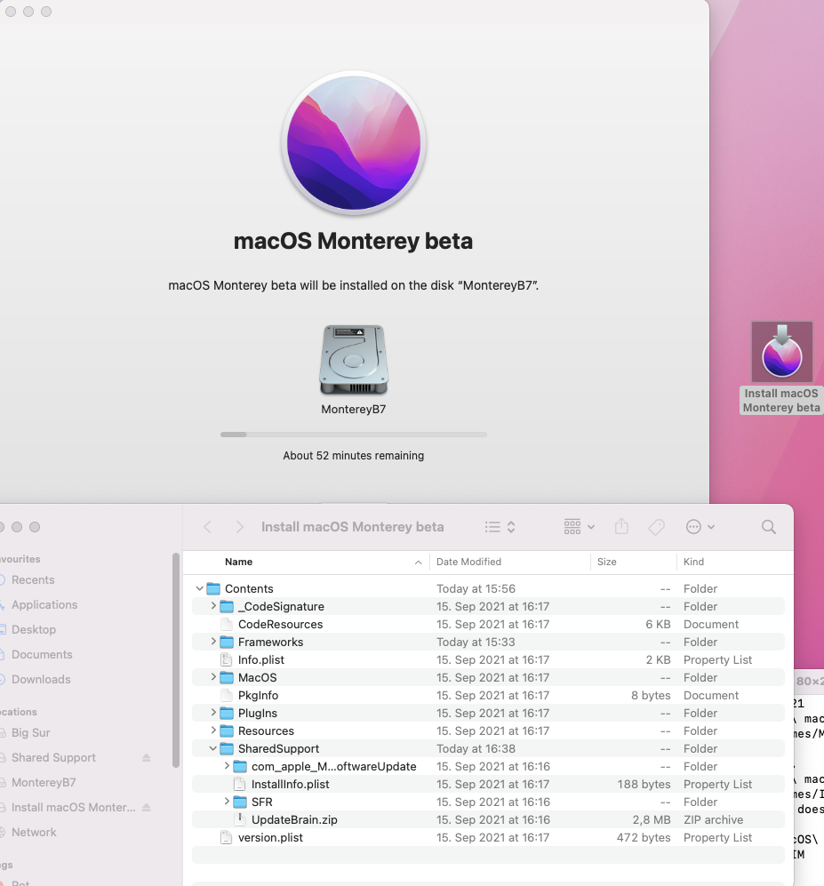The image size is (824, 886).
Task: Click the '472 bytes' size cell
Action: tap(644, 837)
